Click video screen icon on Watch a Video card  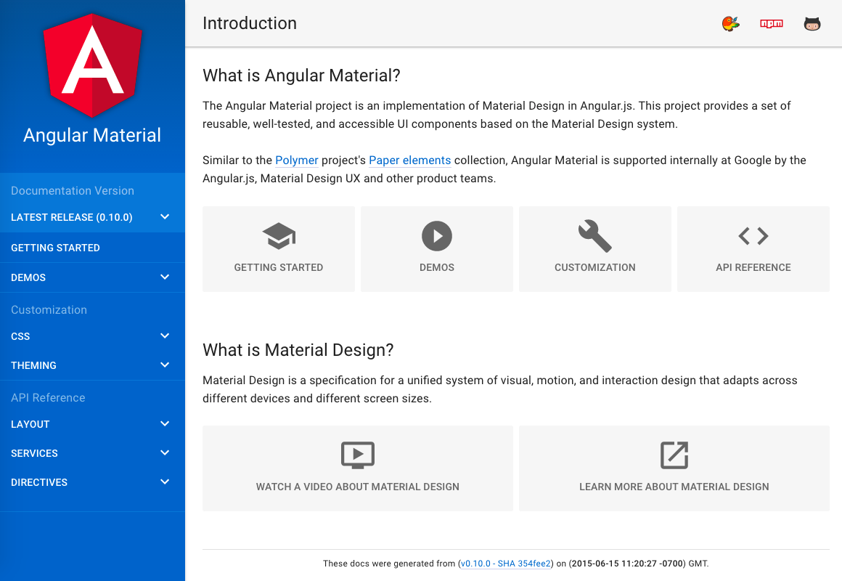tap(358, 455)
